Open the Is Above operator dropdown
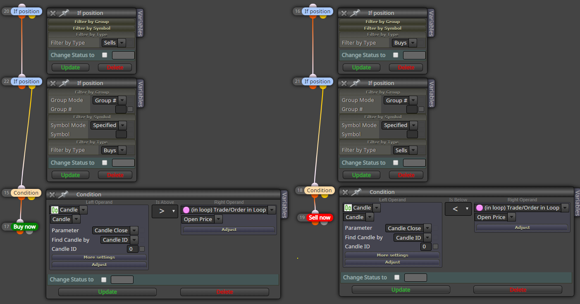Screen dimensions: 580x304 (x=165, y=211)
